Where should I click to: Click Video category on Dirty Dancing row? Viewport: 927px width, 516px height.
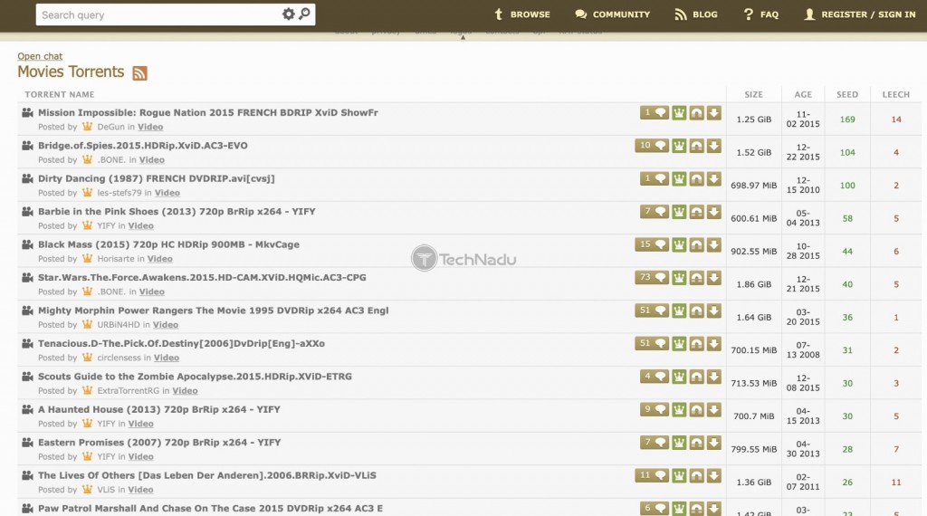(167, 194)
